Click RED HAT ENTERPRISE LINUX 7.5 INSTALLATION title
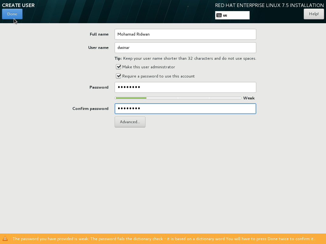326x244 pixels. click(269, 5)
